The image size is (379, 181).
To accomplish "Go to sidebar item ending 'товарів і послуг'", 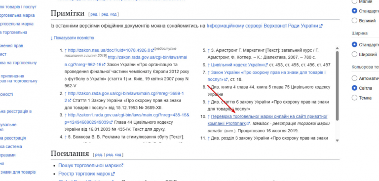I will 18,7.
